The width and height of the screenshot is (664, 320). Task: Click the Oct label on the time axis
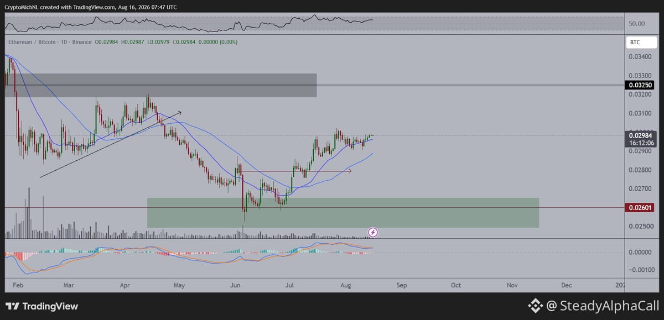456,286
